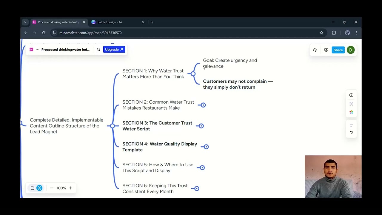This screenshot has width=382, height=215.
Task: Click the mindmeister.com address bar URL
Action: (90, 33)
